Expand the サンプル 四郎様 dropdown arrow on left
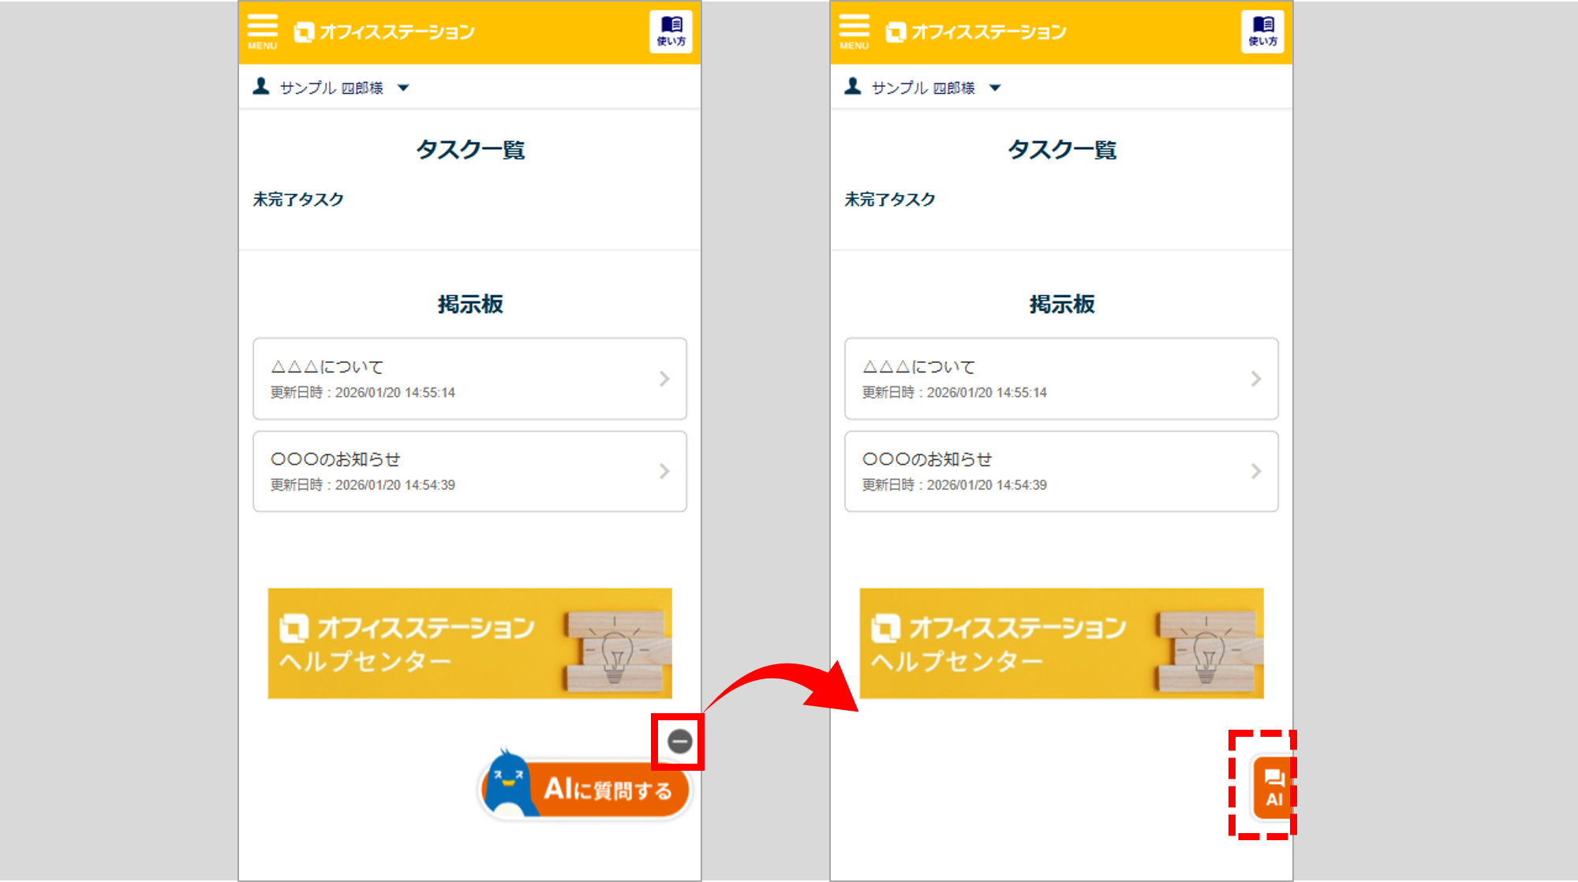The height and width of the screenshot is (882, 1578). point(403,88)
